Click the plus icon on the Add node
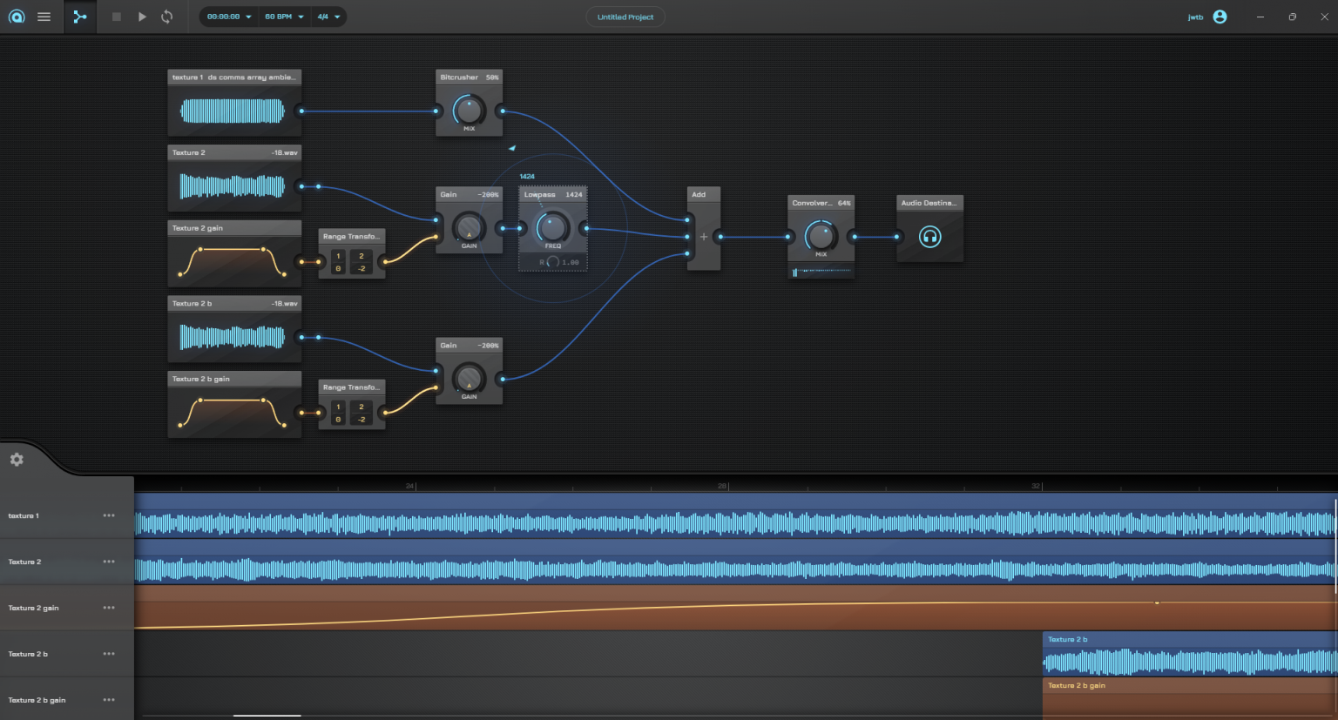Image resolution: width=1338 pixels, height=720 pixels. tap(703, 236)
